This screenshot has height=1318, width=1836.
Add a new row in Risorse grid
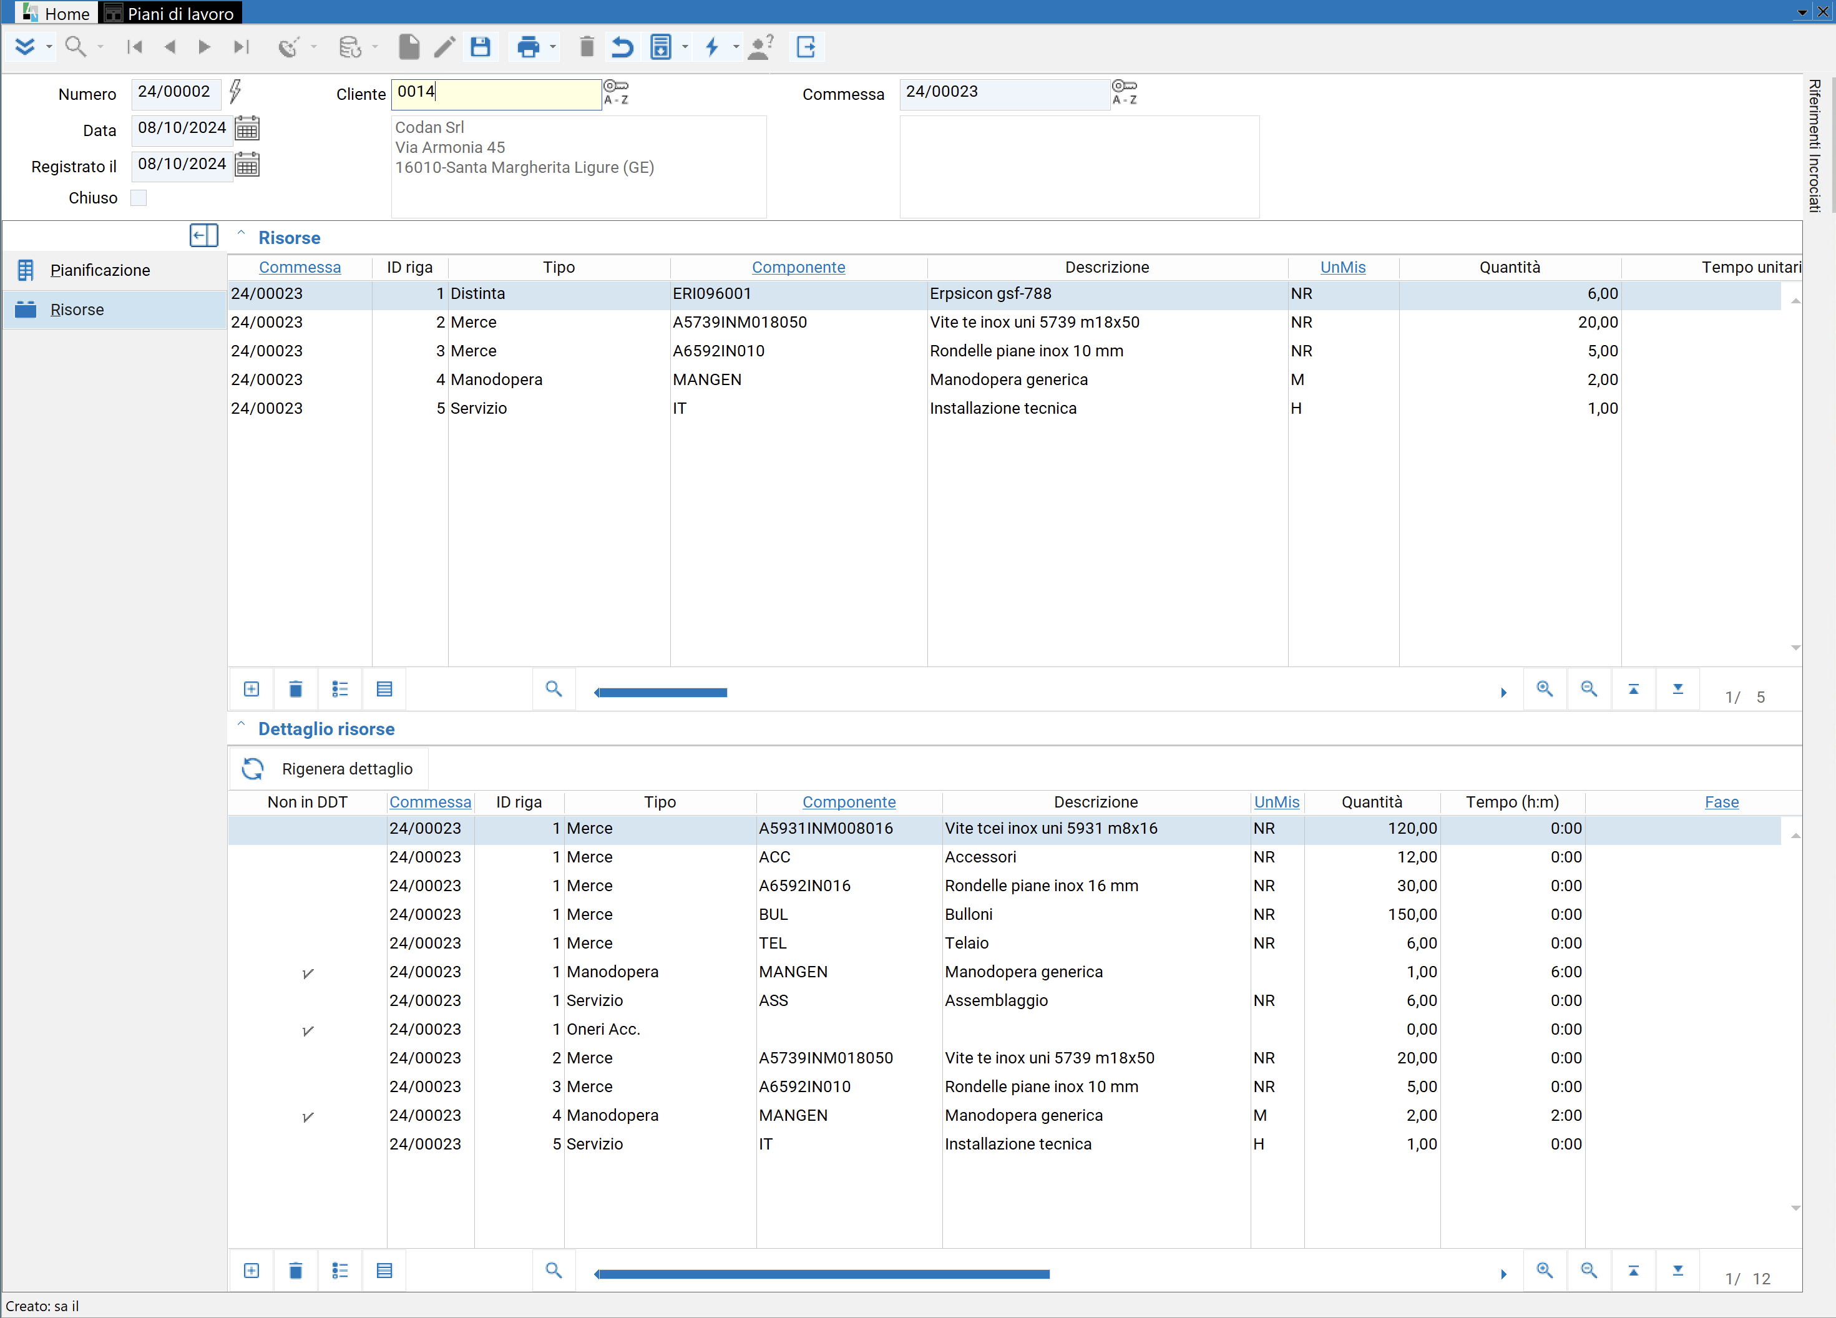coord(251,689)
